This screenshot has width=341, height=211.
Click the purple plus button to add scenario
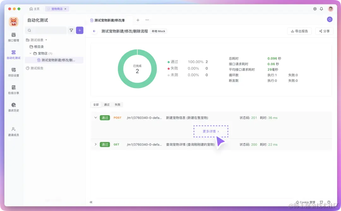(80, 30)
